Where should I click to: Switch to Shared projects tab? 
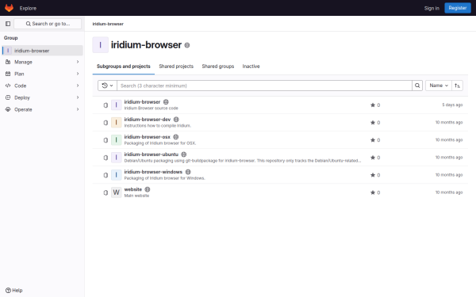coord(176,67)
